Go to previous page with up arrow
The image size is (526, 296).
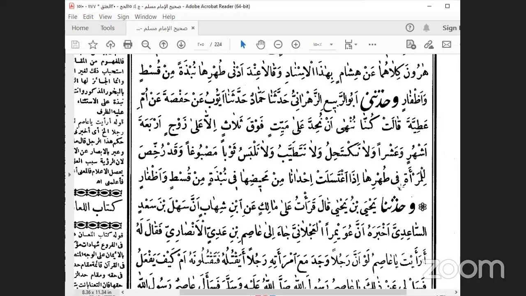[x=164, y=44]
